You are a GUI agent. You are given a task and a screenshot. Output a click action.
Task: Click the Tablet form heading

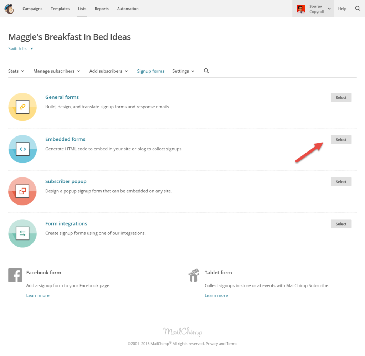click(218, 273)
